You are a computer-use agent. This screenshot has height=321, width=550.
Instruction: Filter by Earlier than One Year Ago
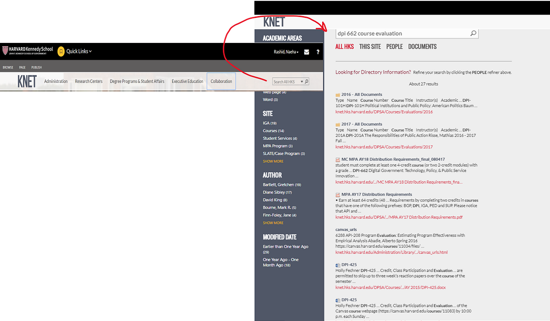286,249
